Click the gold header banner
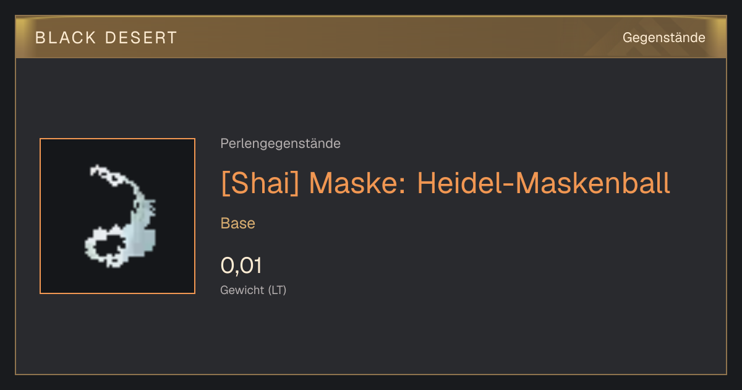The height and width of the screenshot is (390, 742). click(371, 37)
